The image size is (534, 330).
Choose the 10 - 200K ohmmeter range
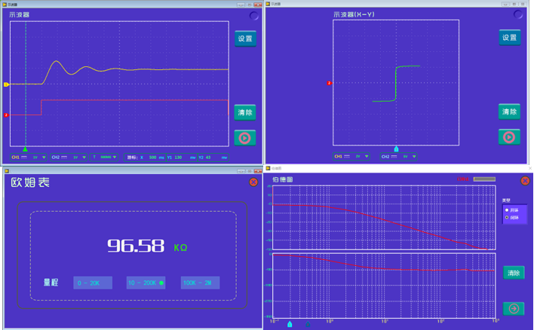pos(146,283)
